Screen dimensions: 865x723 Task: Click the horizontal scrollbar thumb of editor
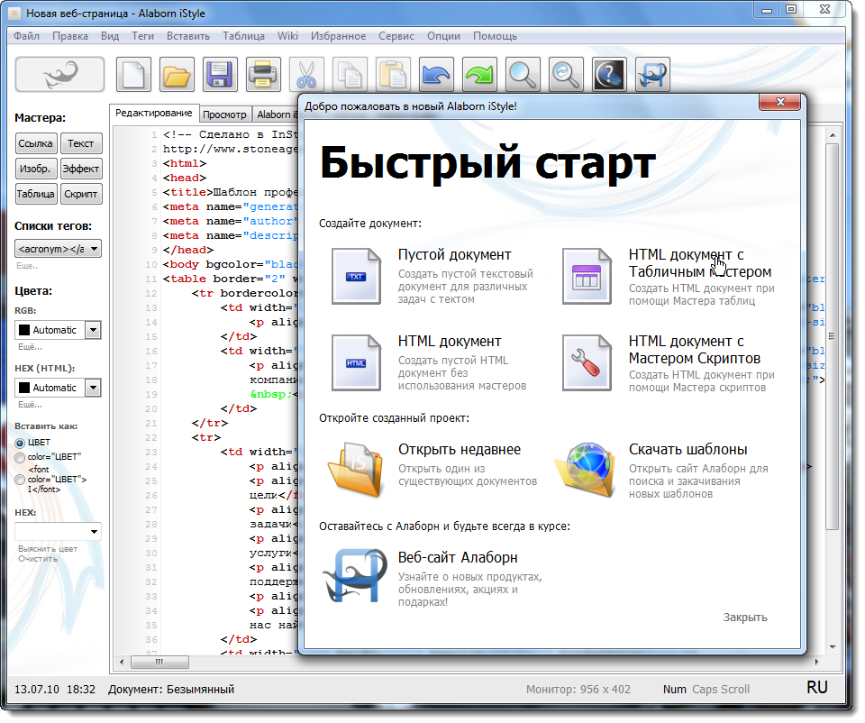(x=159, y=662)
